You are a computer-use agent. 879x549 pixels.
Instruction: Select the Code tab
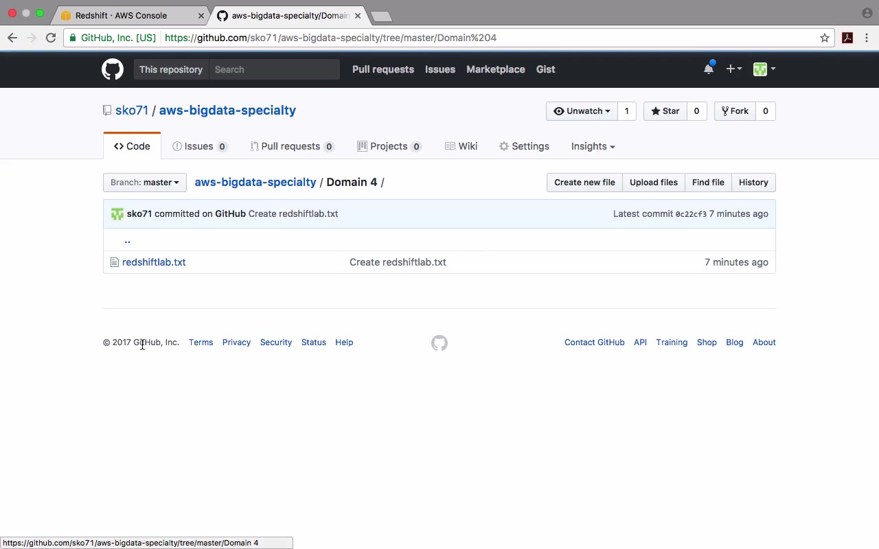(x=132, y=146)
